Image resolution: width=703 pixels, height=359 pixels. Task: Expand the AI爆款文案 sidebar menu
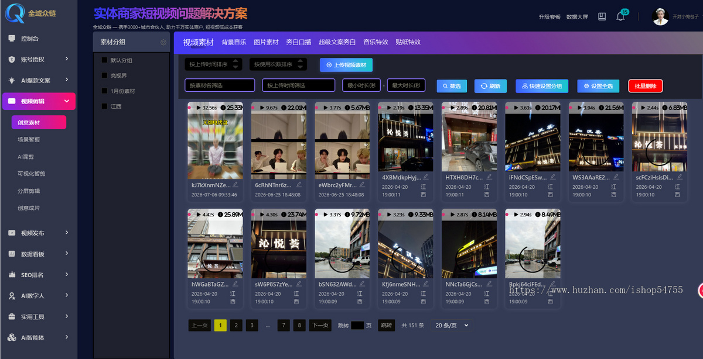coord(67,80)
